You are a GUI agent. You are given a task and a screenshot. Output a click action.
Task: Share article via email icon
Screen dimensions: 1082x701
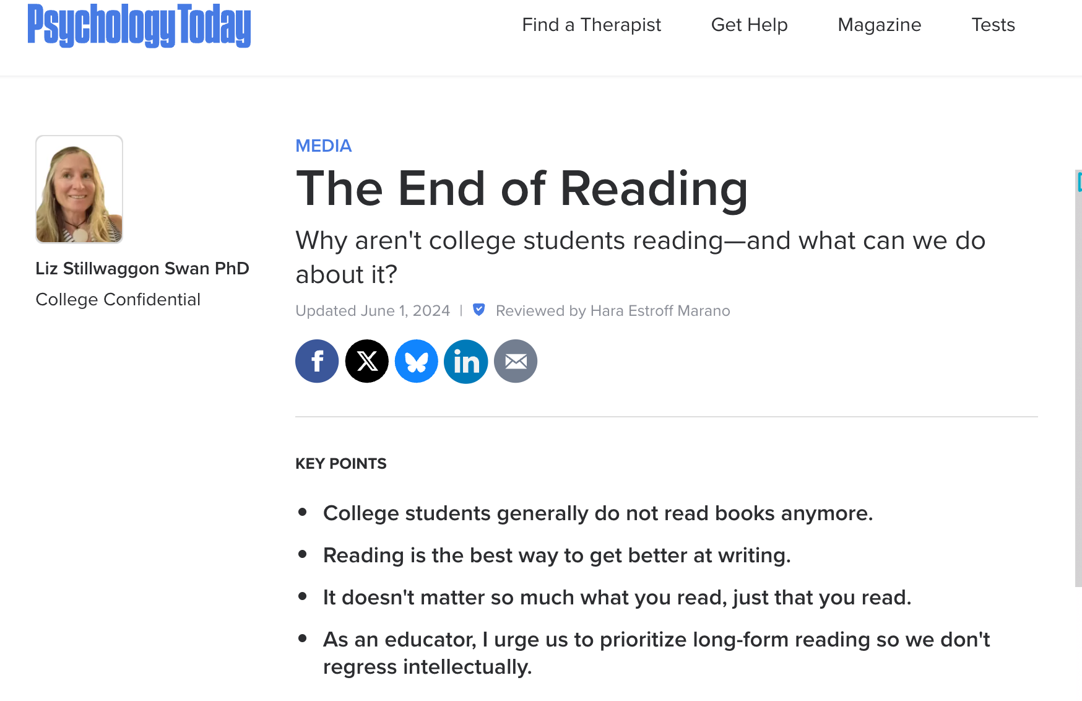(515, 361)
